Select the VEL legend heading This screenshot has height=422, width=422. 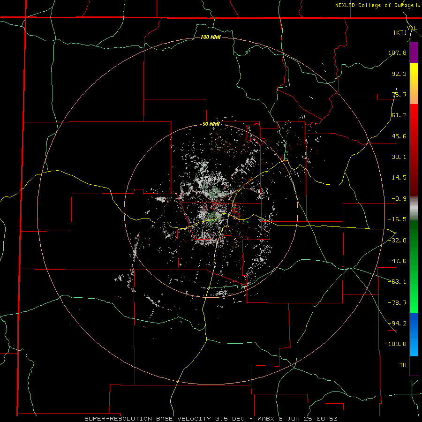(x=412, y=28)
